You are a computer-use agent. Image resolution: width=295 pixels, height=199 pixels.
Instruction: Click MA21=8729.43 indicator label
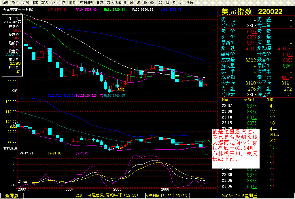point(114,9)
